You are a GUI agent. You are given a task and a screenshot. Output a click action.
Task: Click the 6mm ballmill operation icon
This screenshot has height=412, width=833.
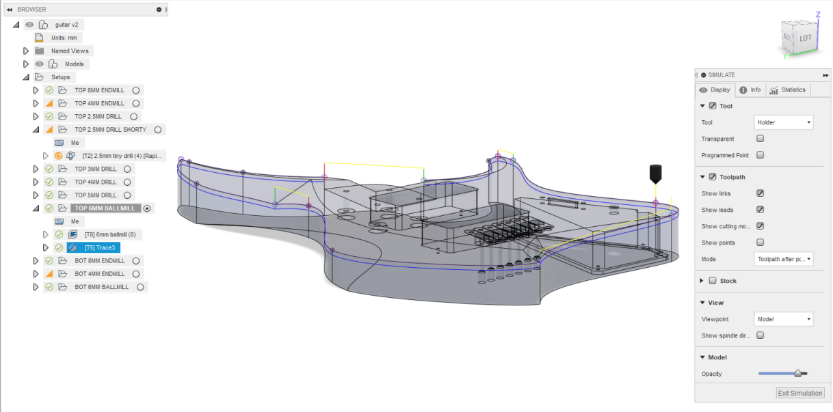72,234
